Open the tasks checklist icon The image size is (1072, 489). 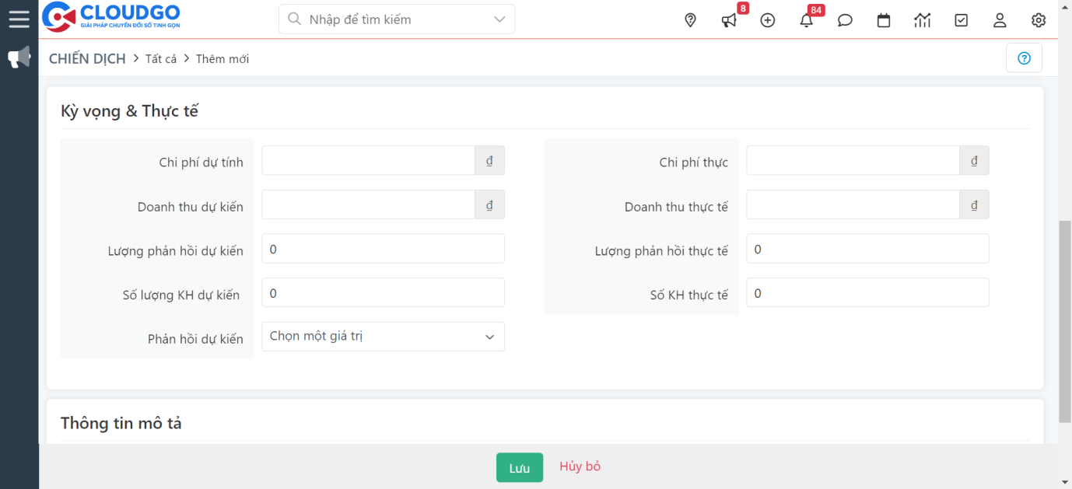point(962,20)
